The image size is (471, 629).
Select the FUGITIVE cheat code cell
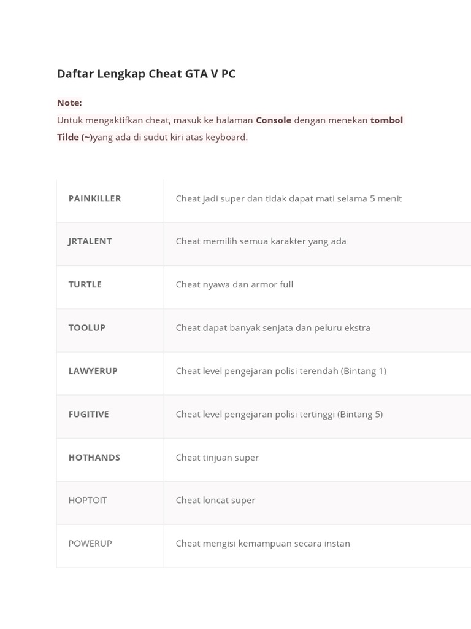click(x=89, y=414)
